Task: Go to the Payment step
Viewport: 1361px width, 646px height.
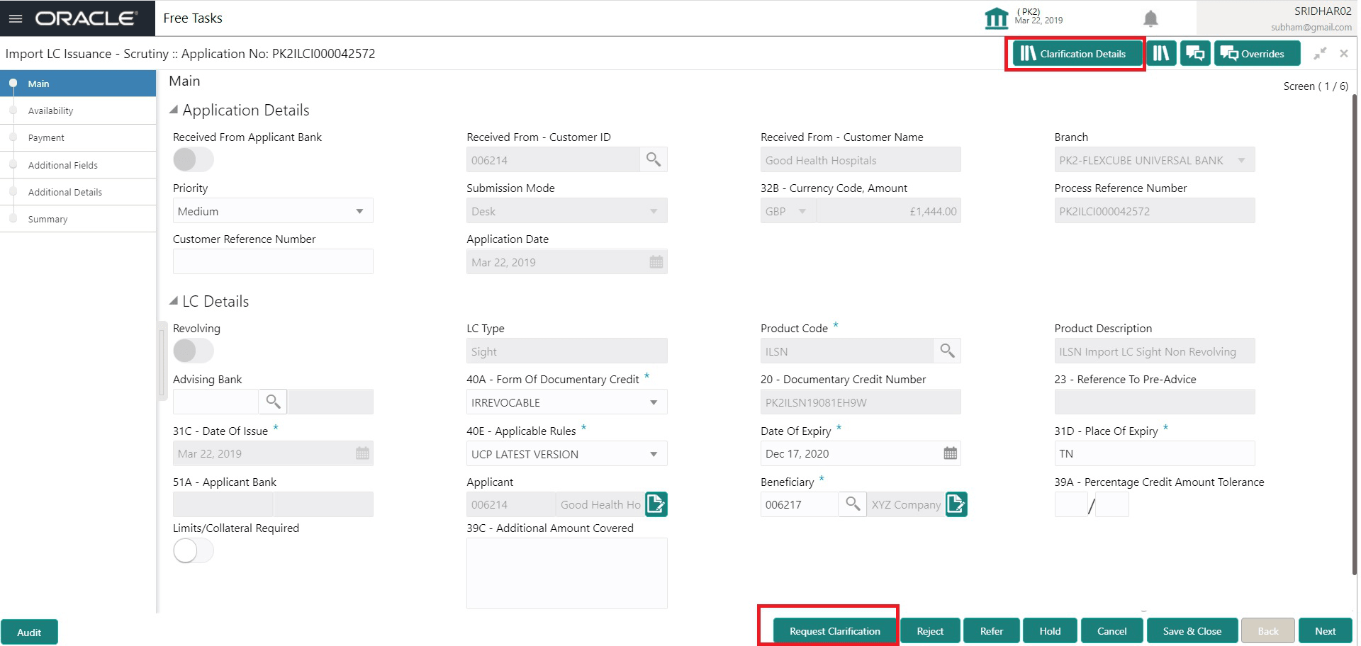Action: [78, 137]
